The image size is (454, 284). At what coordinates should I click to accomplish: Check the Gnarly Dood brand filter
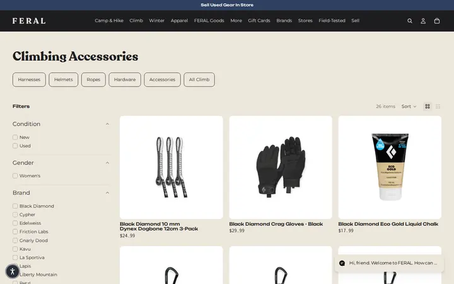click(x=15, y=240)
